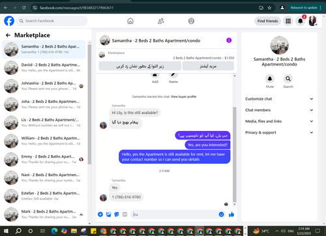The image size is (326, 236).
Task: Open the Chrome profile icon
Action: pos(282,8)
